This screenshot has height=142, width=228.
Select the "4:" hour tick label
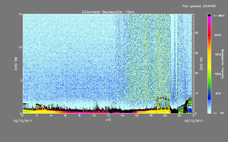(51, 116)
